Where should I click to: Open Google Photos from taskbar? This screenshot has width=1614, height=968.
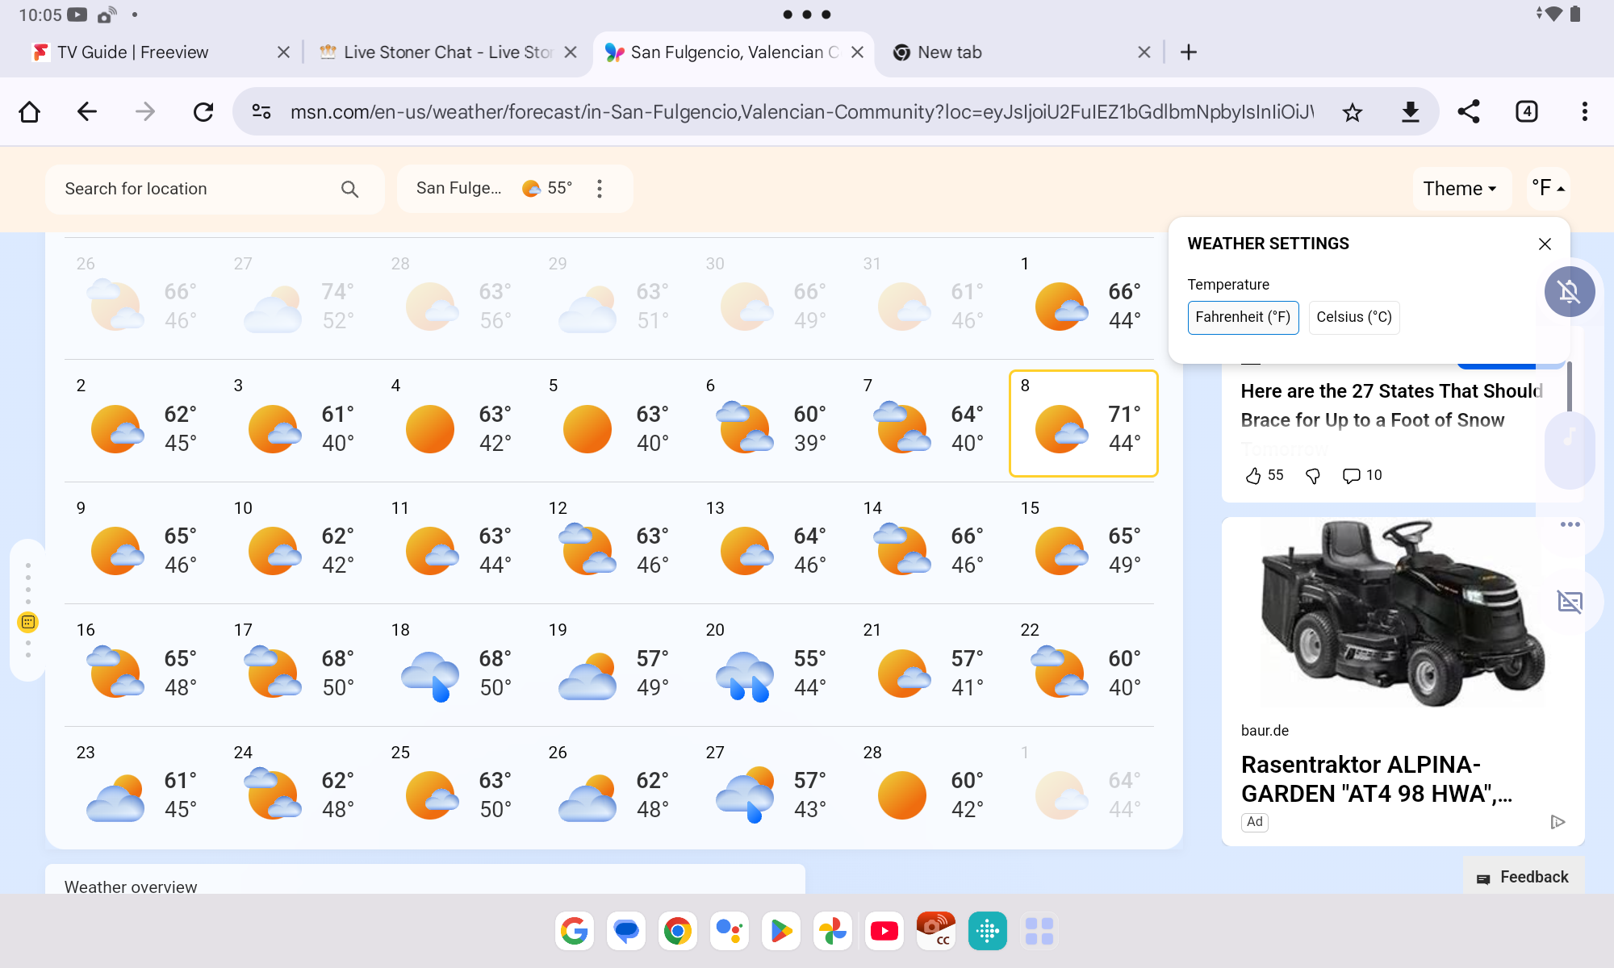click(x=833, y=932)
